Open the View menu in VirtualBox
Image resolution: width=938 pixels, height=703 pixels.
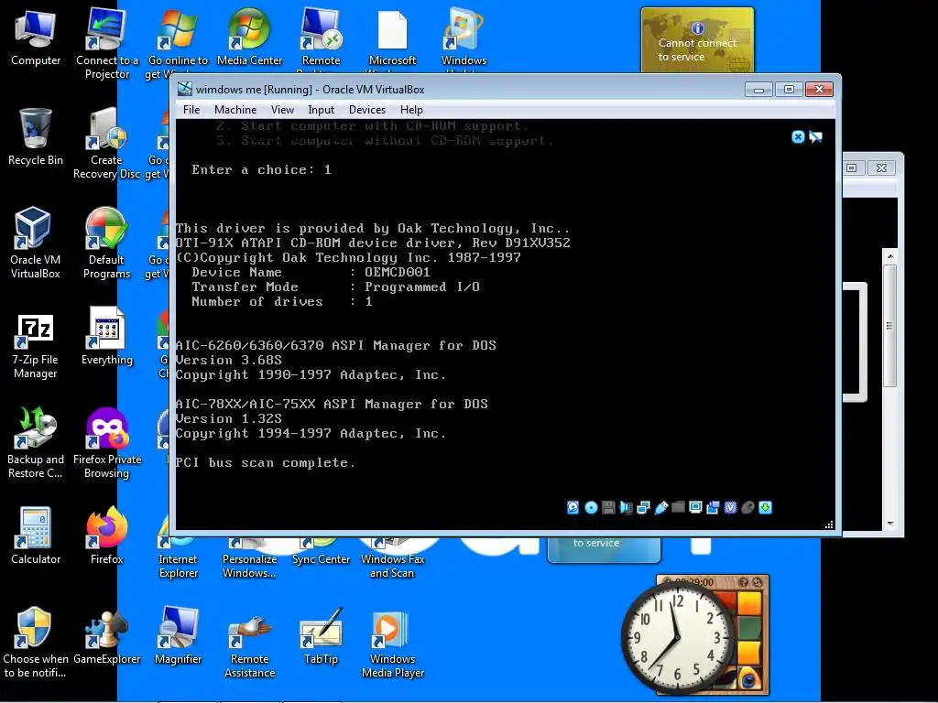click(282, 110)
